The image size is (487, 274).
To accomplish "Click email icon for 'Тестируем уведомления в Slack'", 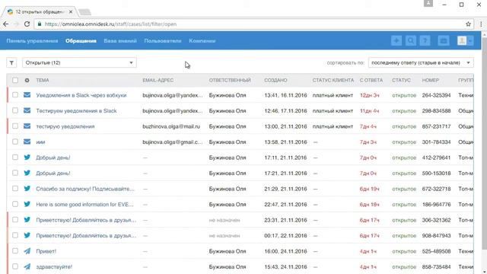I will (x=27, y=110).
